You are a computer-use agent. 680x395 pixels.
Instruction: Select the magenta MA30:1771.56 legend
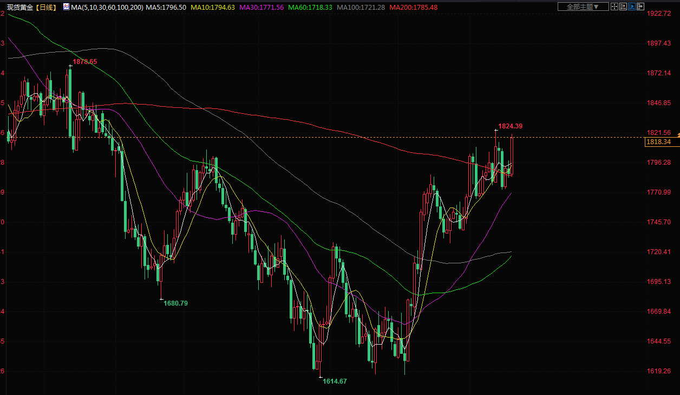pyautogui.click(x=263, y=7)
